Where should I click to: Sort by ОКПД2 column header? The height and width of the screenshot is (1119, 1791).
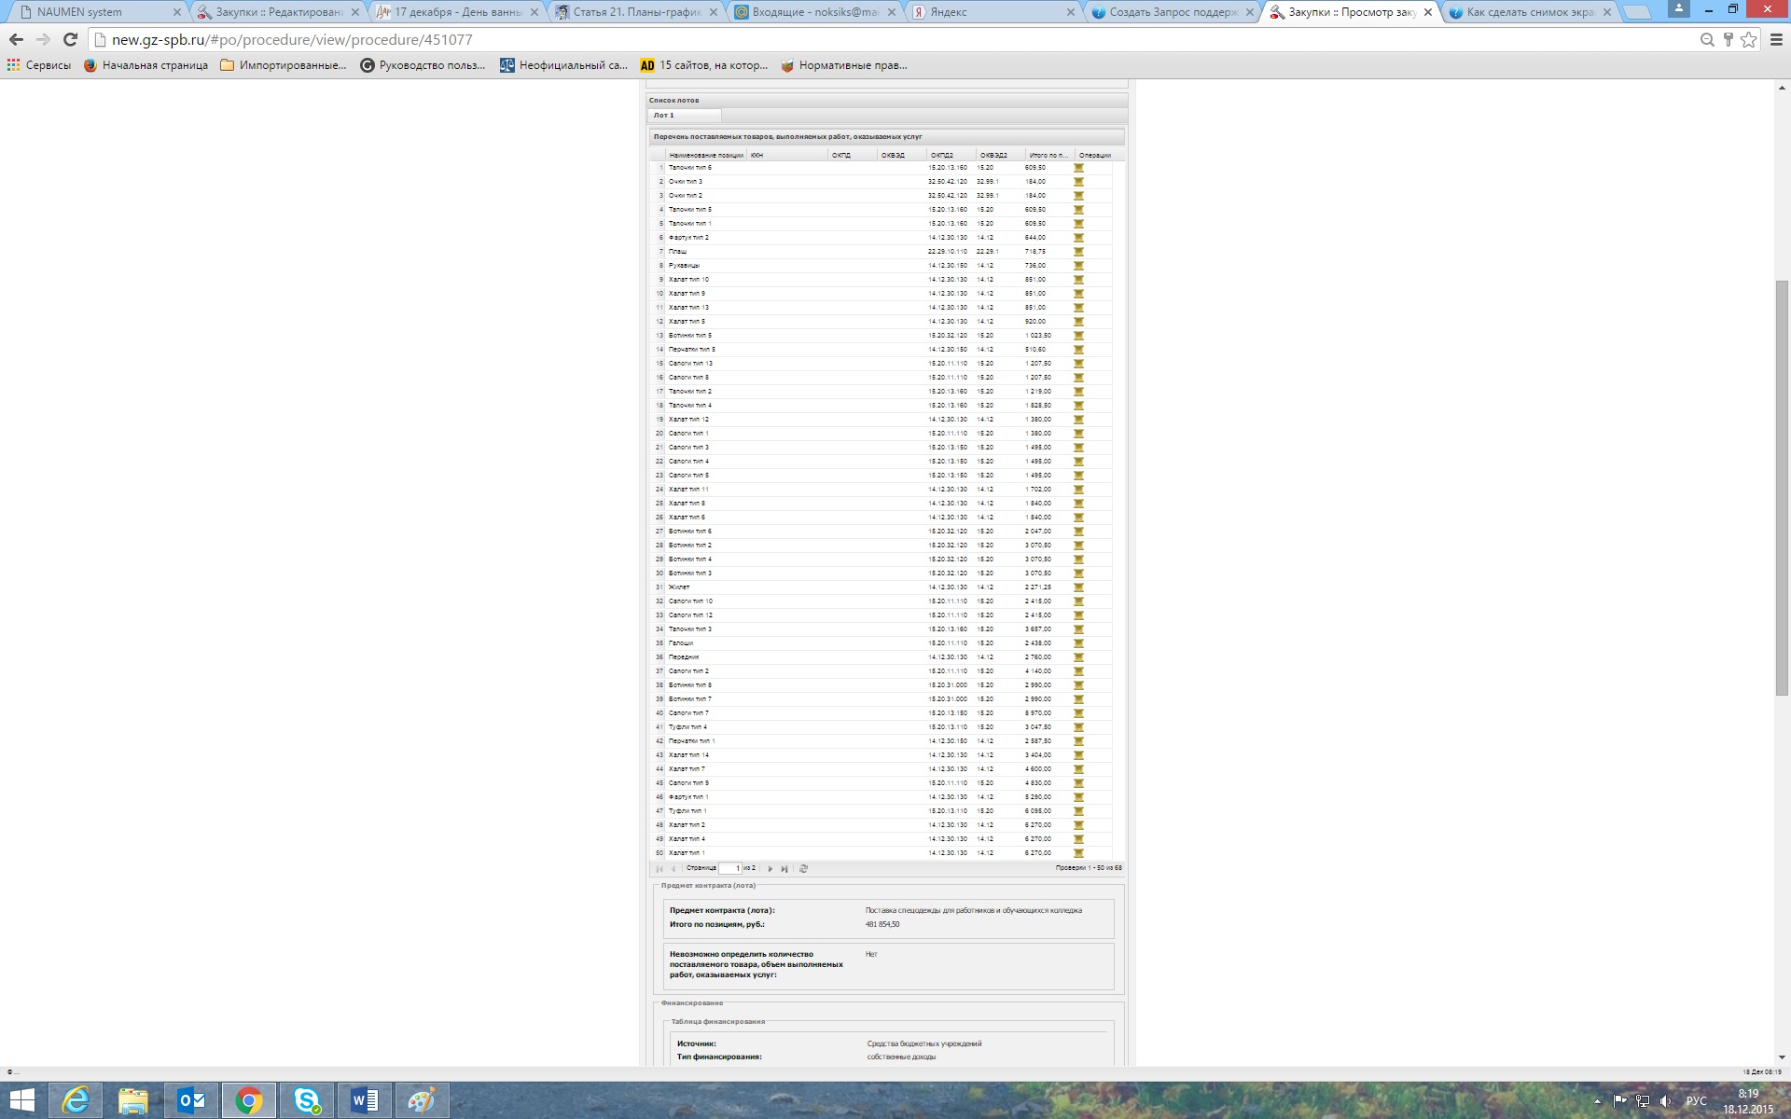(x=951, y=155)
